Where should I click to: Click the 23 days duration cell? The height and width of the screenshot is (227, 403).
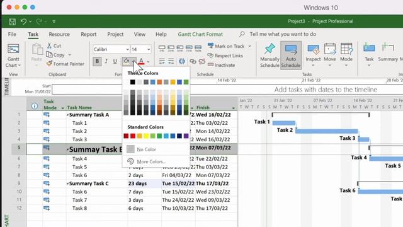(x=144, y=183)
